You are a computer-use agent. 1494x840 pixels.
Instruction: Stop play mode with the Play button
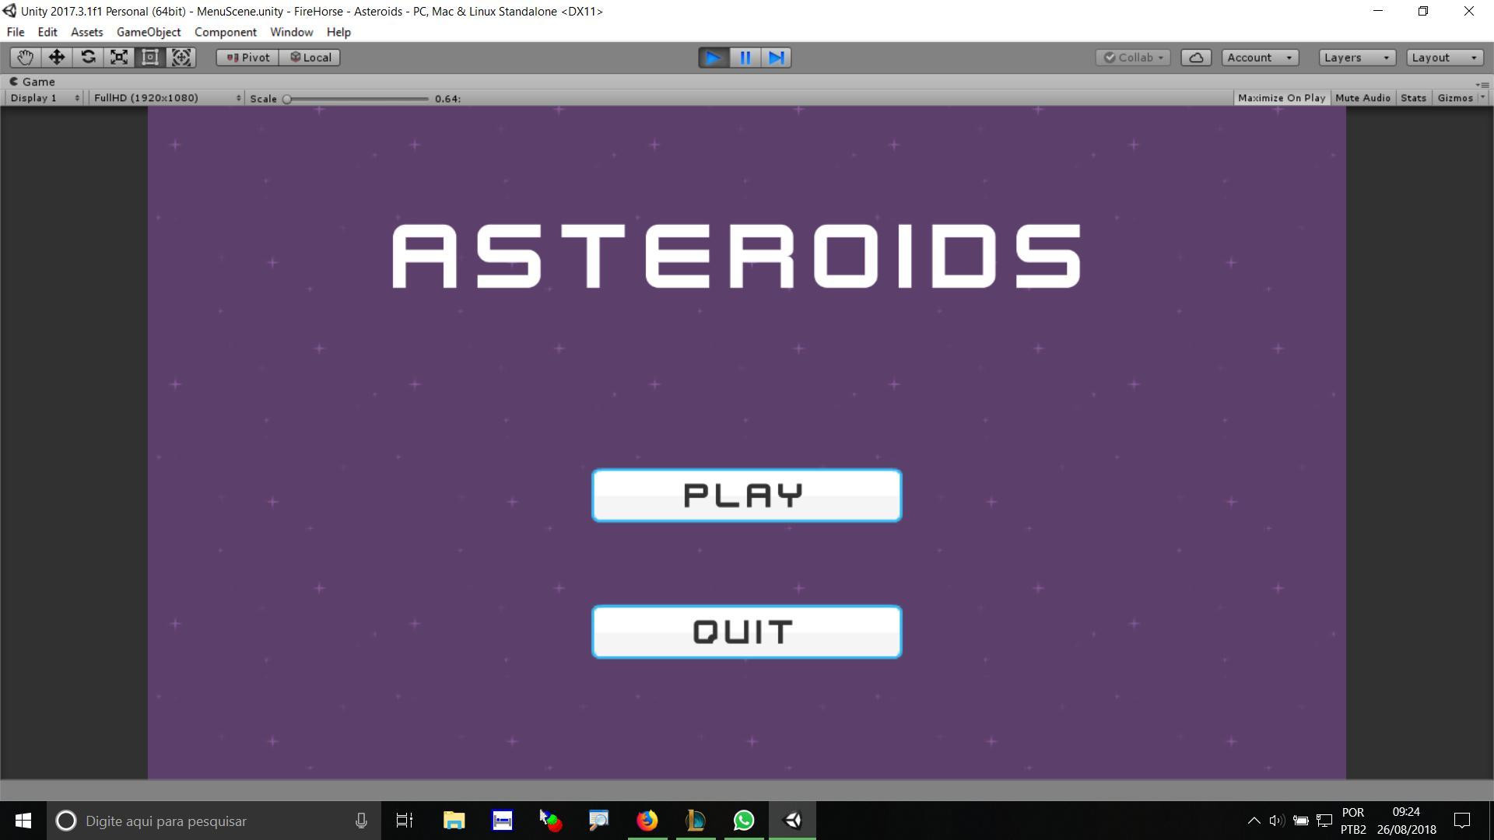tap(714, 58)
